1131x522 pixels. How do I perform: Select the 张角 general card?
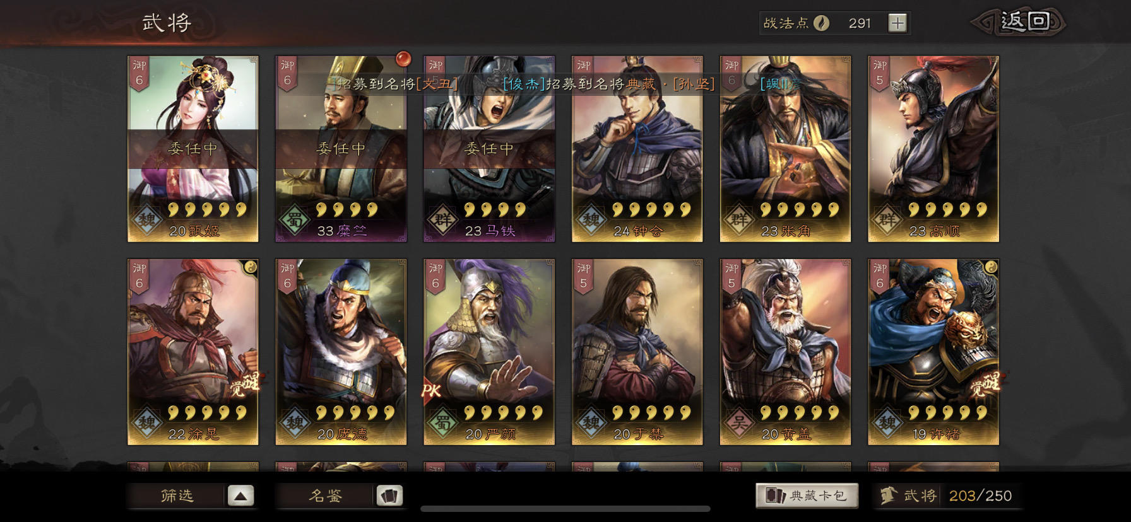pyautogui.click(x=785, y=149)
